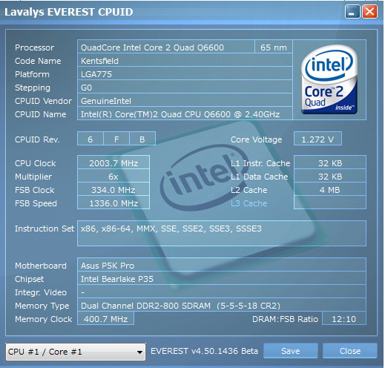Screen dimensions: 385x368
Task: Click the DRAM:FSB Ratio label
Action: pos(285,319)
